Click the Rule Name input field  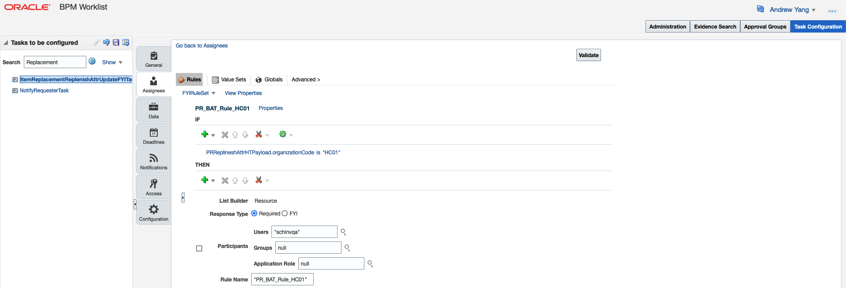pyautogui.click(x=282, y=280)
